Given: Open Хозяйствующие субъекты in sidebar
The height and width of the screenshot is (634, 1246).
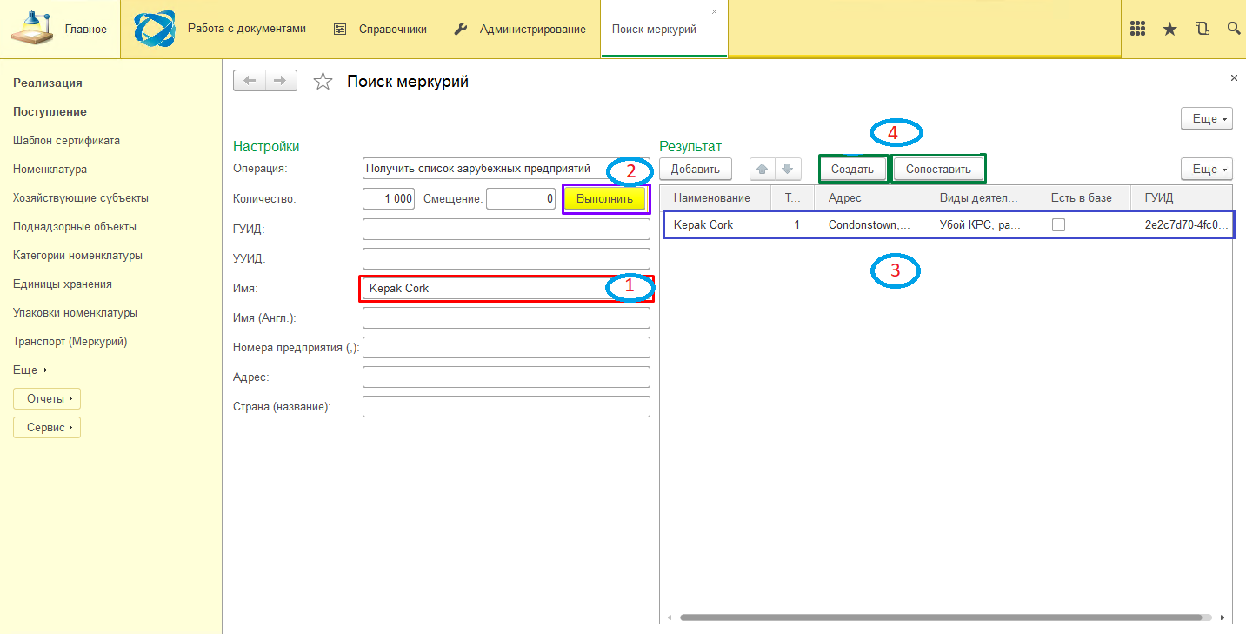Looking at the screenshot, I should point(81,197).
